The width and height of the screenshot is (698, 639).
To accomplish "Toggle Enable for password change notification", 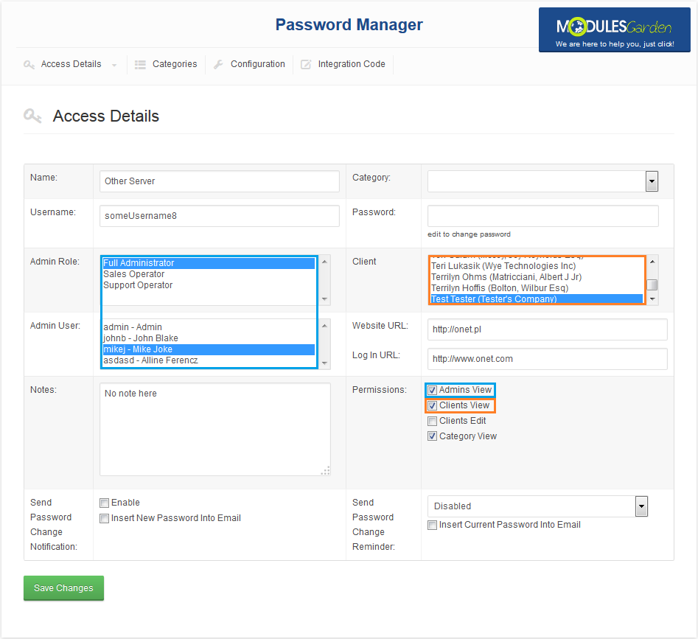I will (x=104, y=503).
